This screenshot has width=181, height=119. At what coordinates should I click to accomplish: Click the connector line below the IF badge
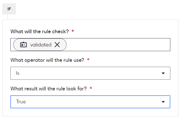pos(8,17)
